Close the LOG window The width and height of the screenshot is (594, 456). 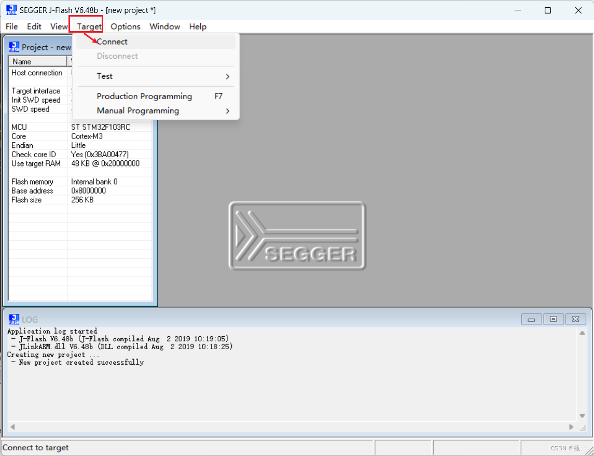(x=576, y=319)
